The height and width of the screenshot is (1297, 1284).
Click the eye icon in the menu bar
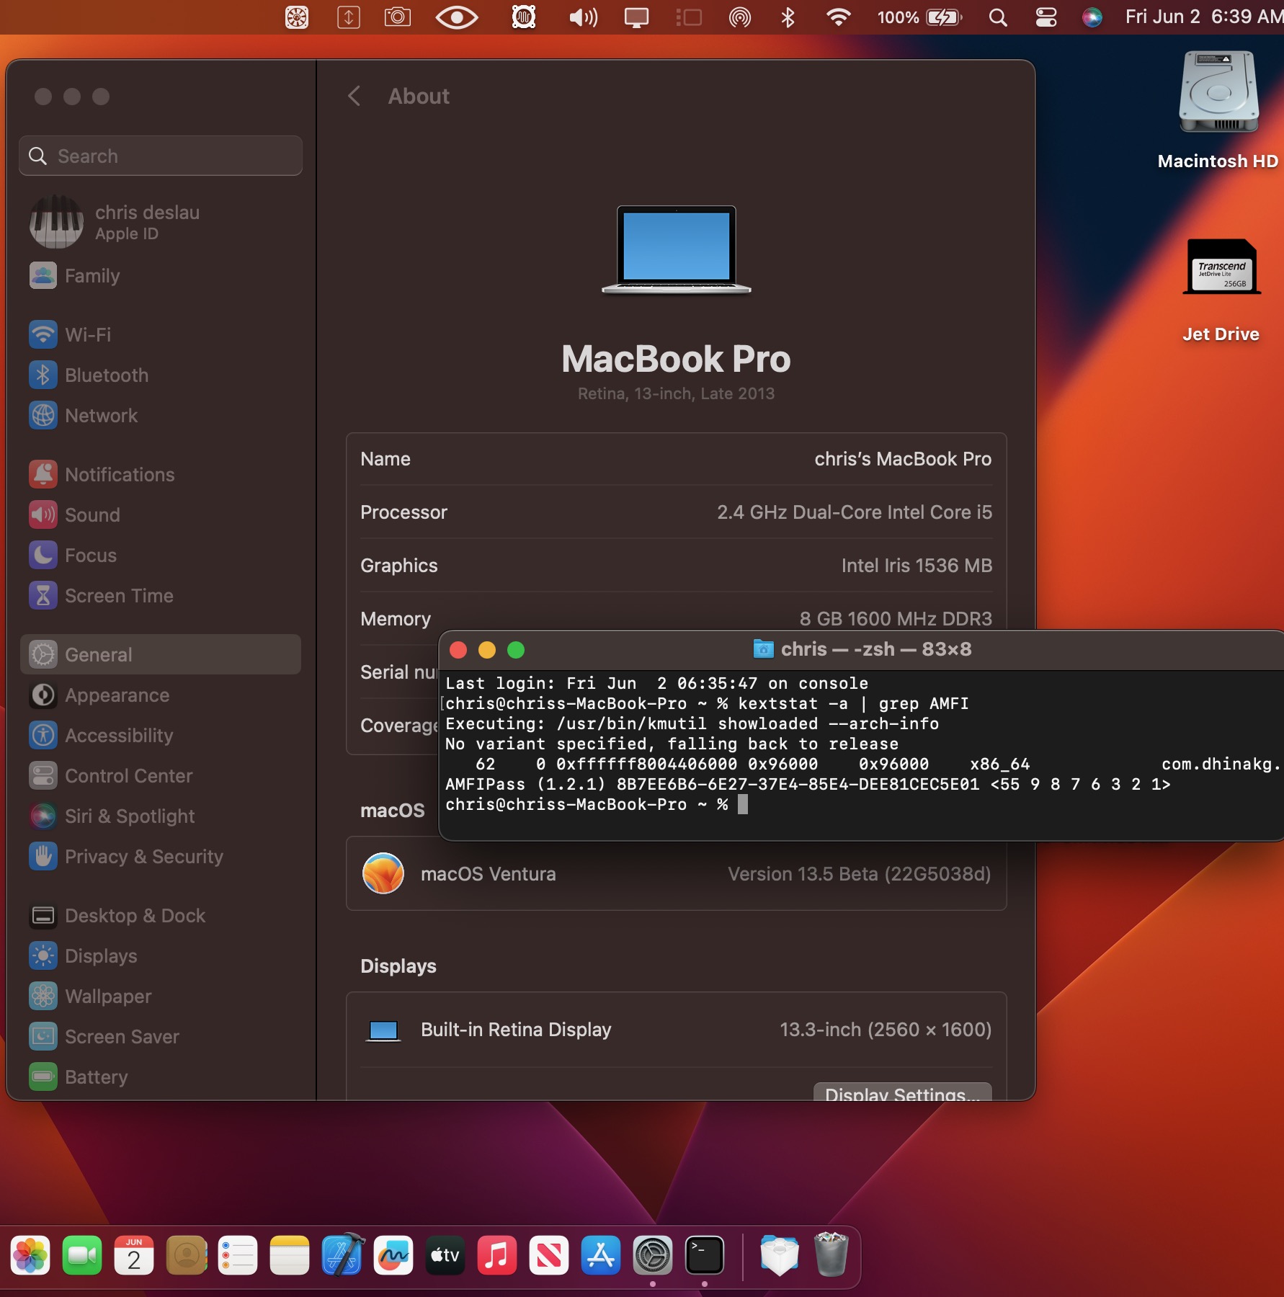click(457, 17)
